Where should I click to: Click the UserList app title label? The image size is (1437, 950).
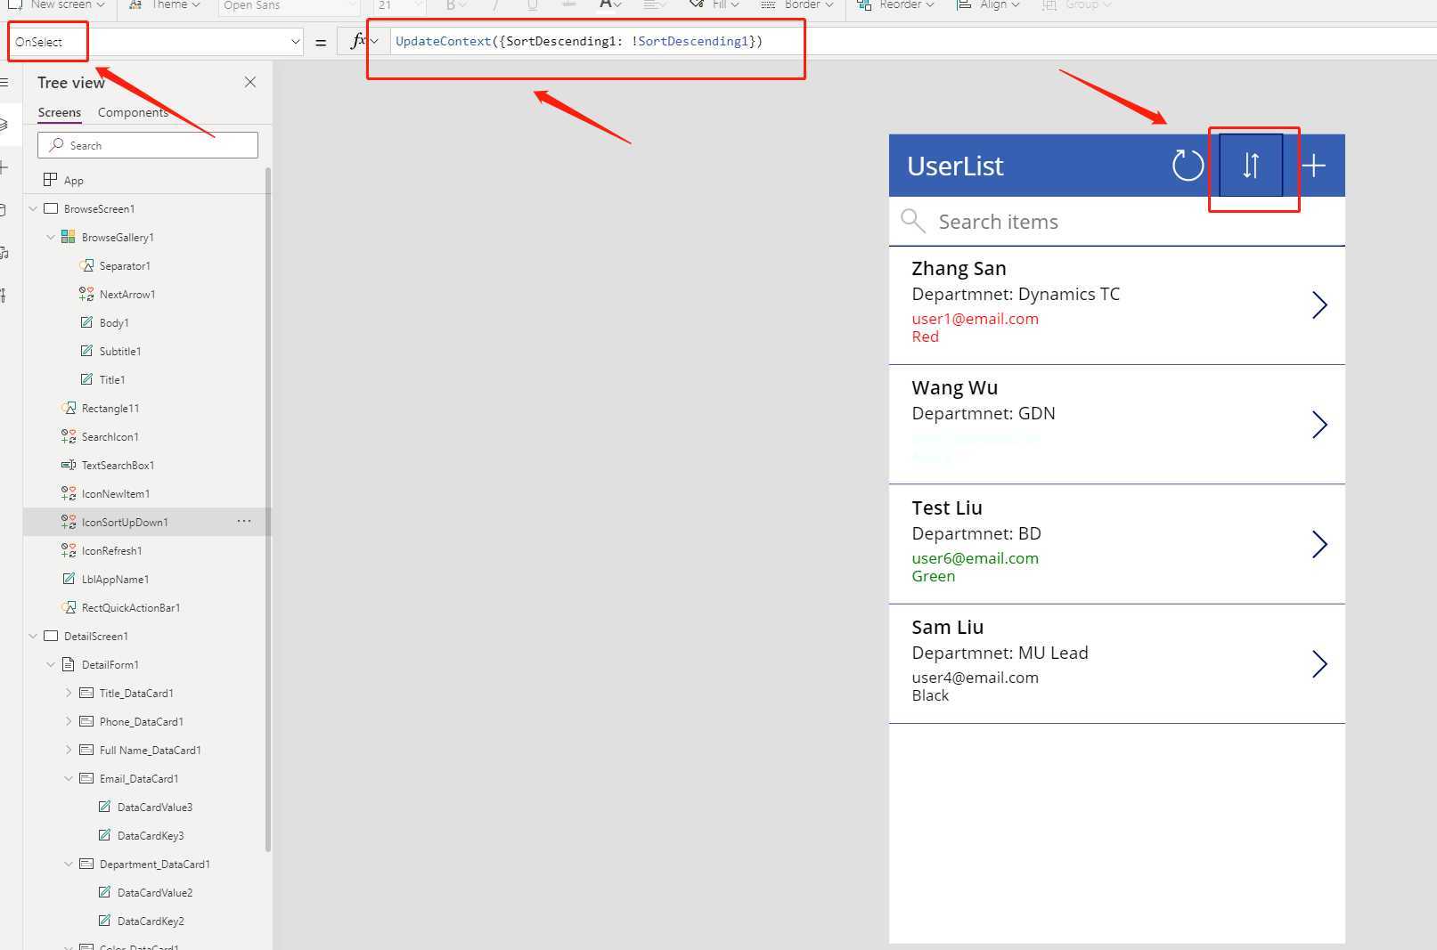coord(955,166)
